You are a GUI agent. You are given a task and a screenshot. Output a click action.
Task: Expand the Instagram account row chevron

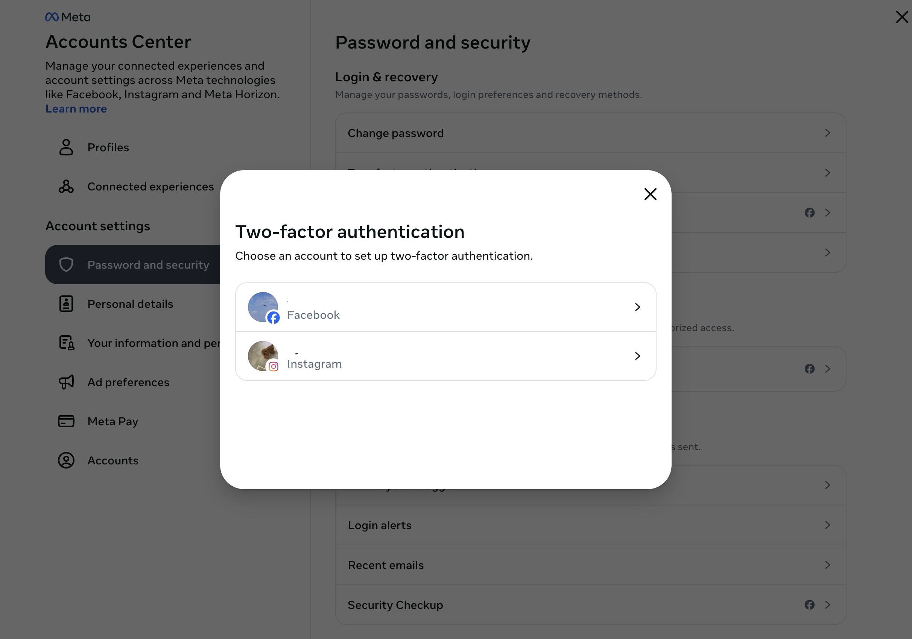tap(637, 356)
